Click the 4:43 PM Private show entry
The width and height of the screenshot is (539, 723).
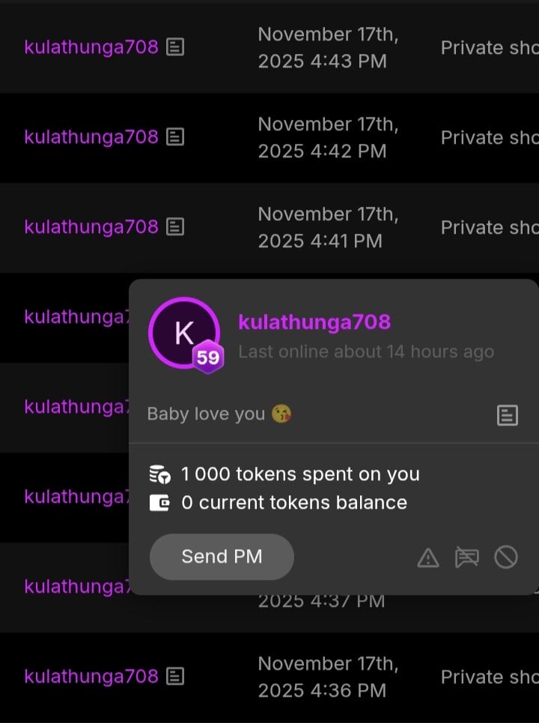pos(489,48)
